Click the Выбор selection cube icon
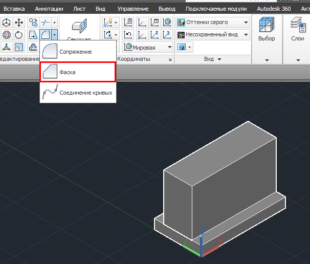This screenshot has width=310, height=264. point(267,25)
